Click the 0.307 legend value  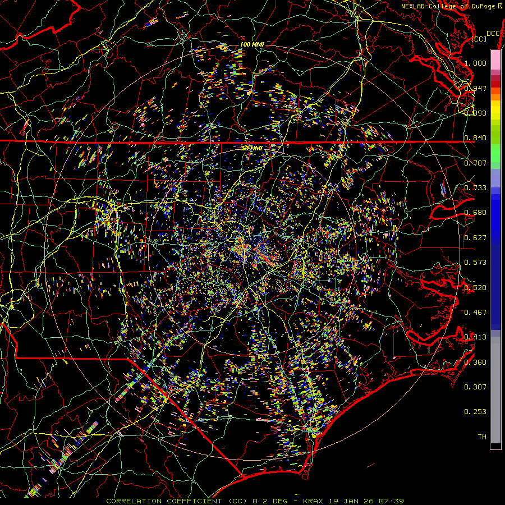coord(475,387)
